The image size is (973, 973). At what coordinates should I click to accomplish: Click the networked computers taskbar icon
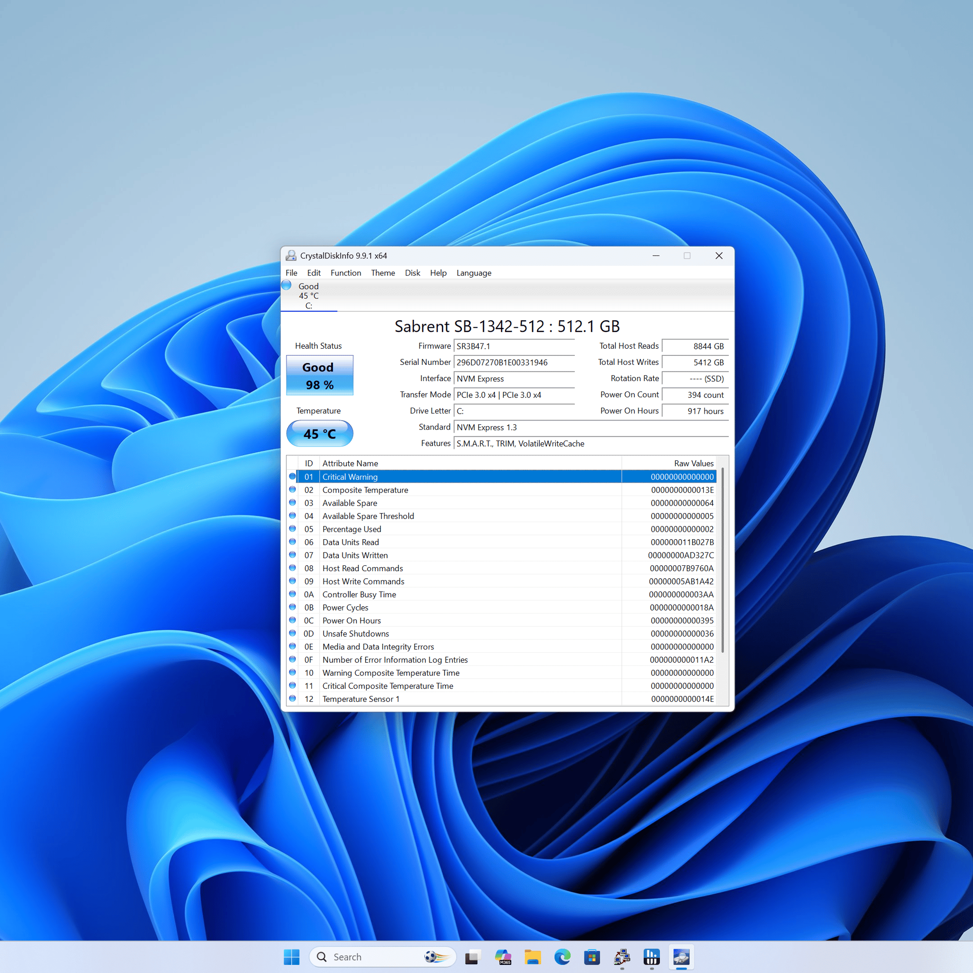click(622, 957)
